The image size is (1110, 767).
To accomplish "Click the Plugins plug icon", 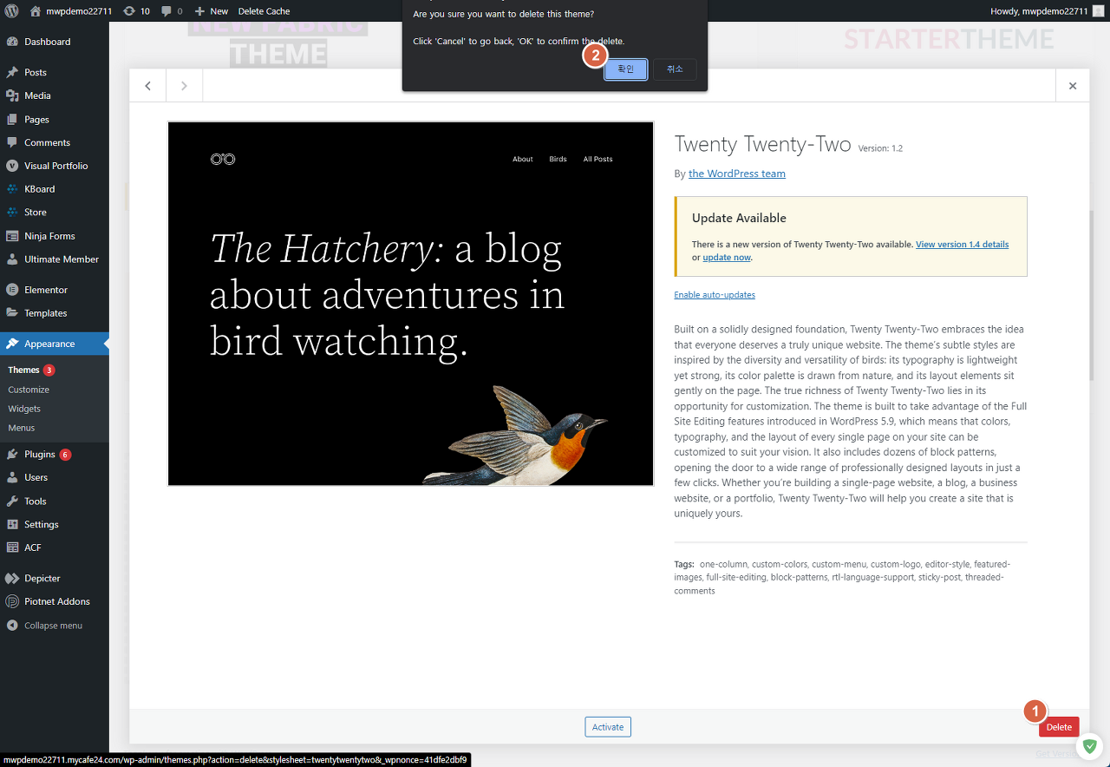I will (12, 454).
